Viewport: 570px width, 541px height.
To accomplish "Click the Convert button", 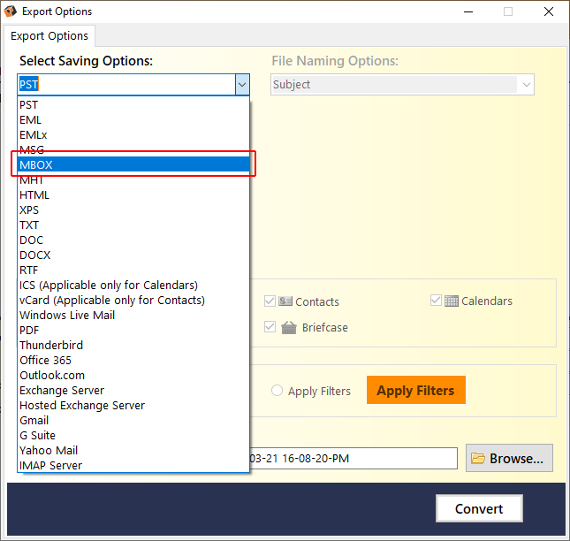I will tap(479, 508).
